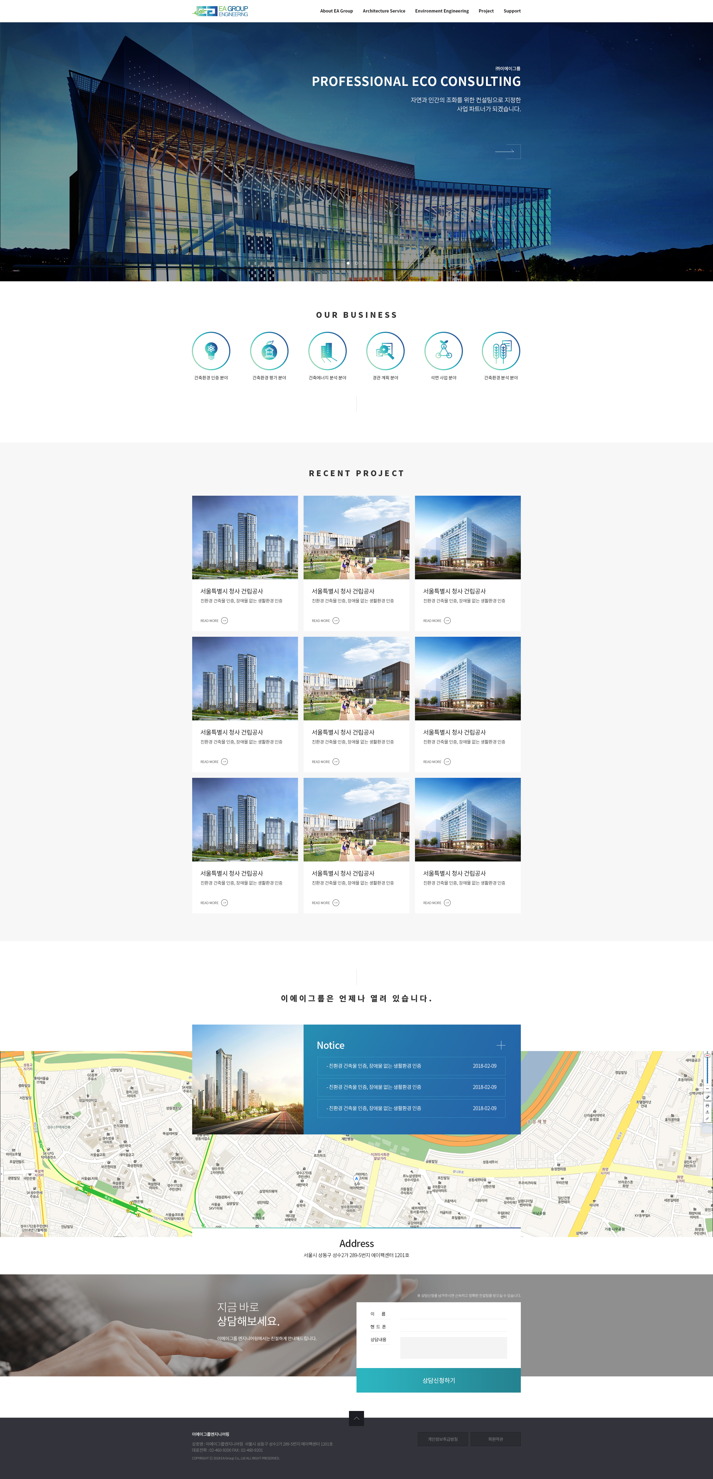Open the 회원약관 footer button
Viewport: 713px width, 1479px height.
coord(495,1439)
